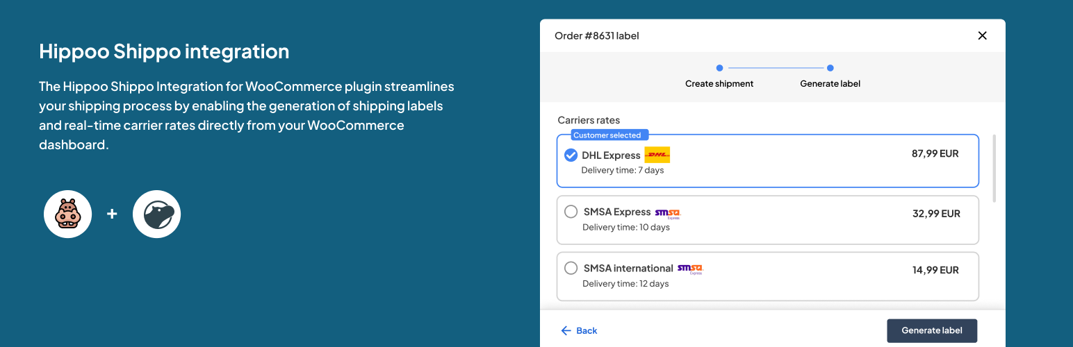
Task: Click the 87,99 EUR price
Action: (x=935, y=153)
